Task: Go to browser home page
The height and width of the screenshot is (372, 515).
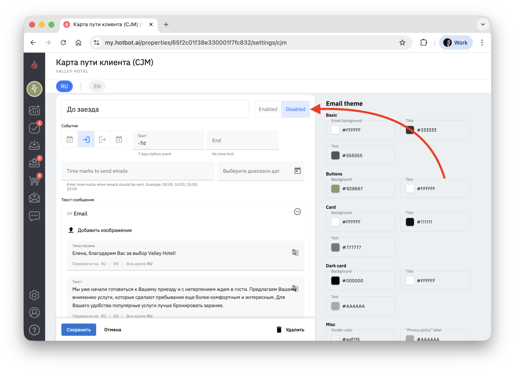Action: coord(78,43)
